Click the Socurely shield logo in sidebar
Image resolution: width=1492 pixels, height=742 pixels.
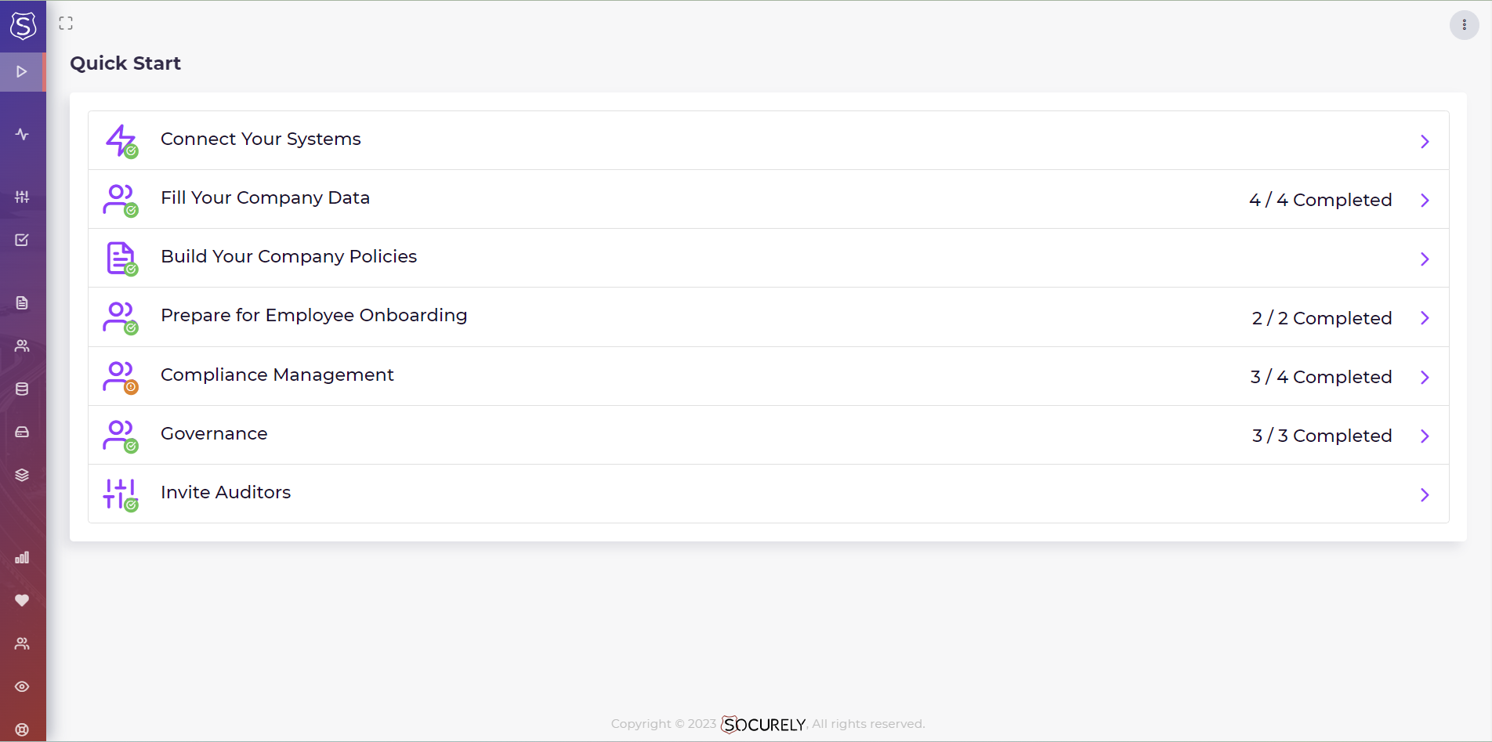click(x=23, y=25)
